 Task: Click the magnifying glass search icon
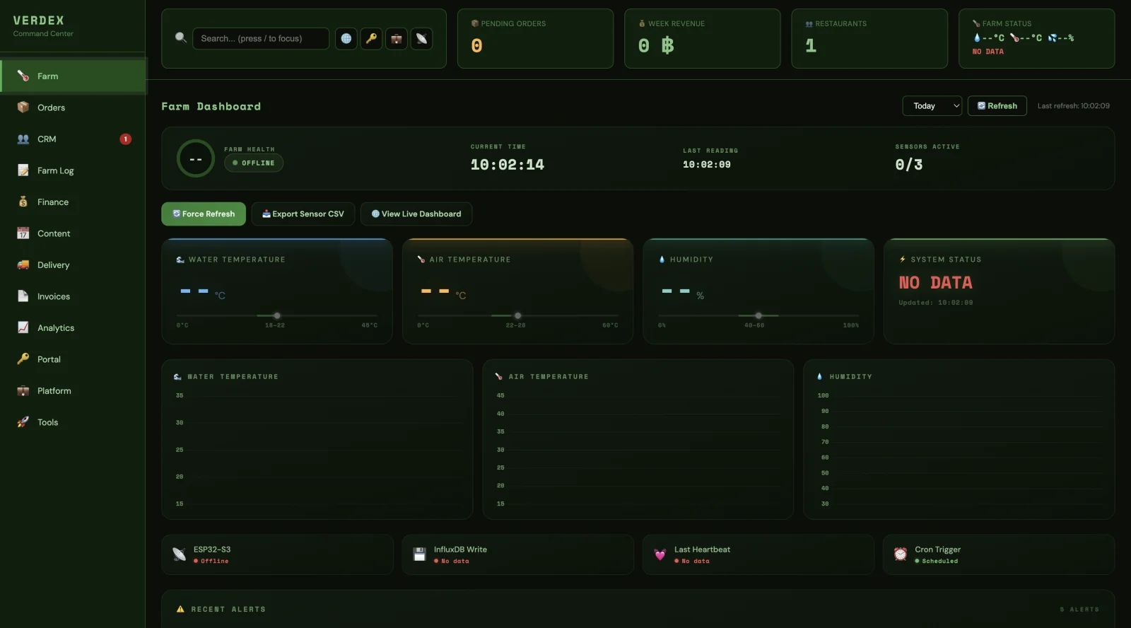pyautogui.click(x=181, y=38)
